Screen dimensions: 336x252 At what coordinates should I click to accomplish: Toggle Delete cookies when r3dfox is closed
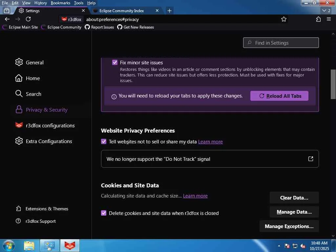click(104, 213)
